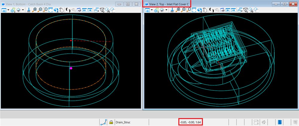Click Drain_Struc active level in status bar
This screenshot has width=299, height=126.
[x=123, y=122]
